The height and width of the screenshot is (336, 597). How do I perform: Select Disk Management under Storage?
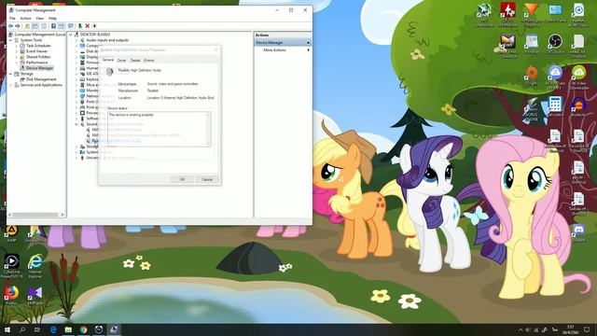click(41, 79)
